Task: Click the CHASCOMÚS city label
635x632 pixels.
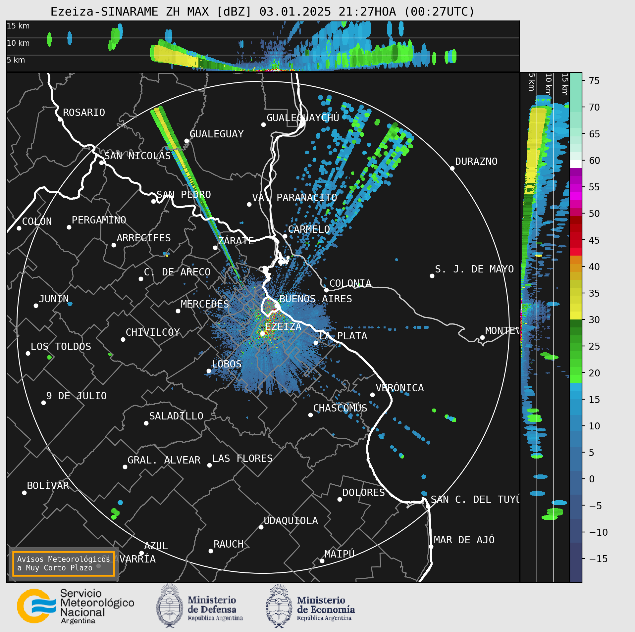Action: (x=340, y=408)
